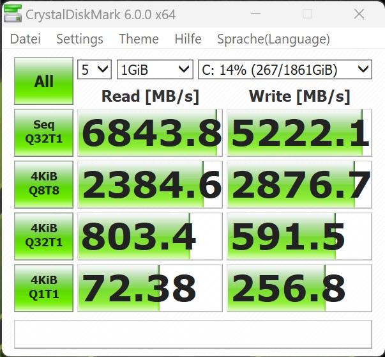Open the Datei menu
The image size is (385, 357).
click(x=26, y=39)
